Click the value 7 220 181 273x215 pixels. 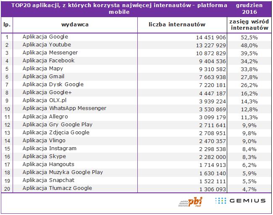[213, 85]
